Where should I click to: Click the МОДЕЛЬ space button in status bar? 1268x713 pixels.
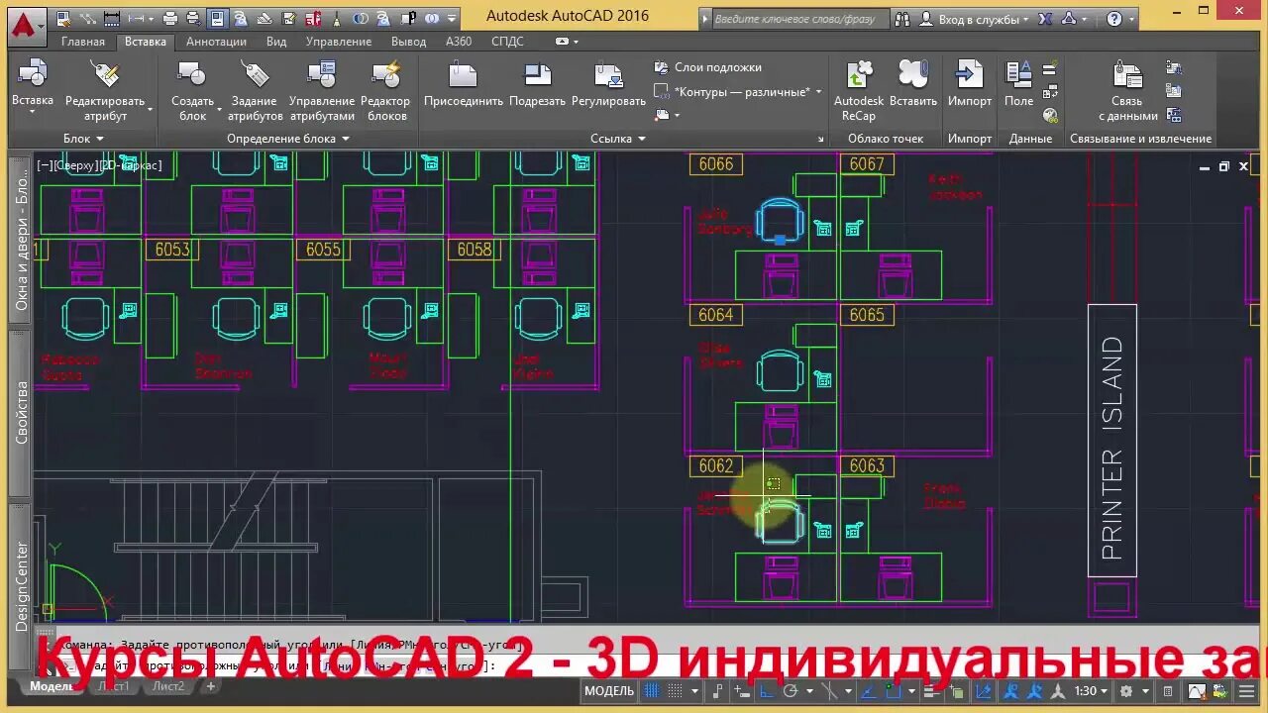coord(609,691)
